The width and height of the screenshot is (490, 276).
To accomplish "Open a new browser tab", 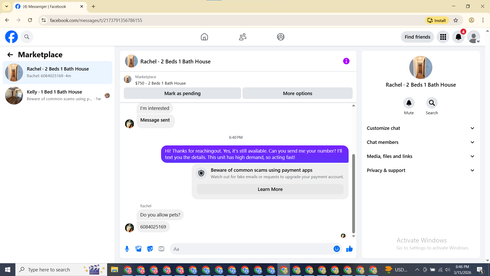I will [x=93, y=6].
